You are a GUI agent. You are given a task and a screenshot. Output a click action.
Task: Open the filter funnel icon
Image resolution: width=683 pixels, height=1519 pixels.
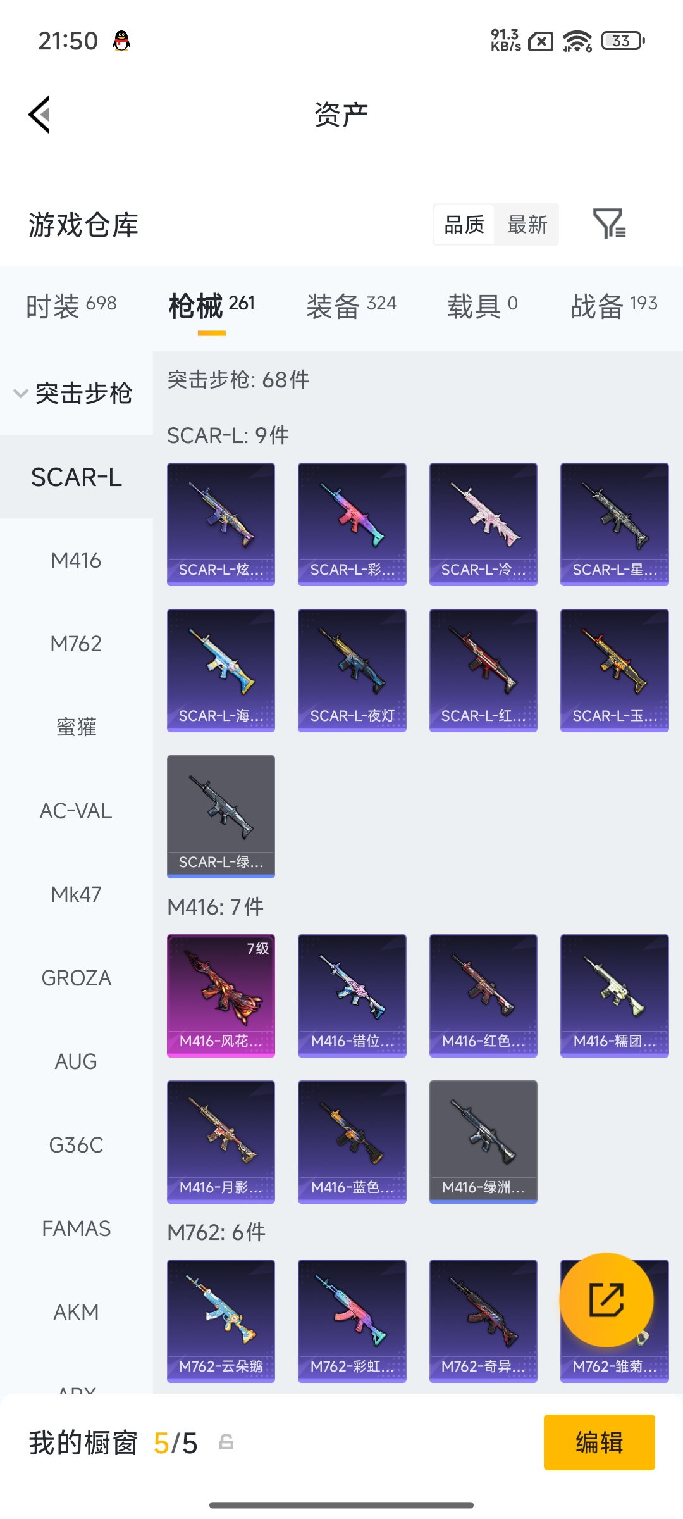click(x=609, y=223)
